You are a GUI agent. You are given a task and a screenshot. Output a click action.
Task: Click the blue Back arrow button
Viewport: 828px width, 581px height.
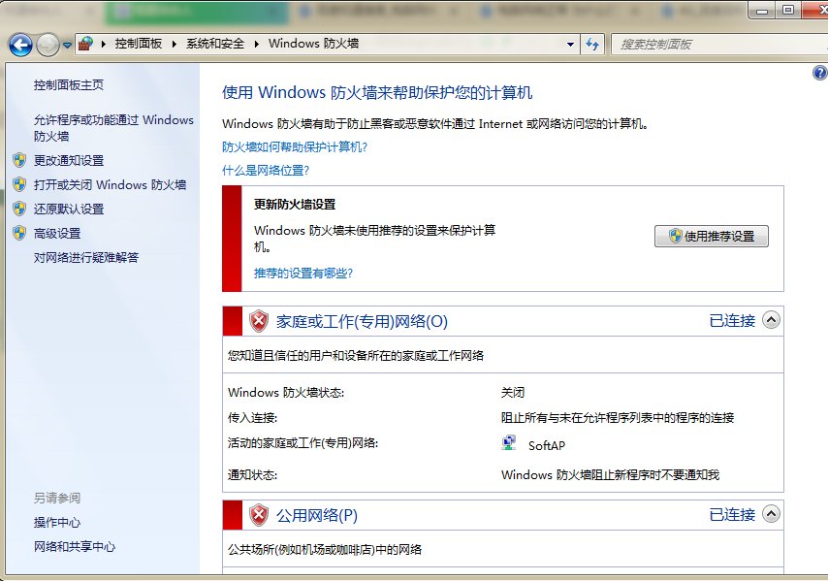(21, 45)
